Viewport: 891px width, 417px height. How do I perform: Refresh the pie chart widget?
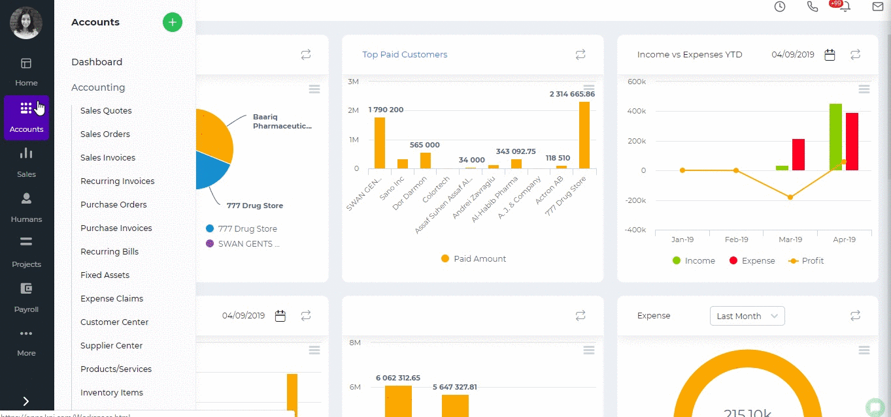pos(306,55)
